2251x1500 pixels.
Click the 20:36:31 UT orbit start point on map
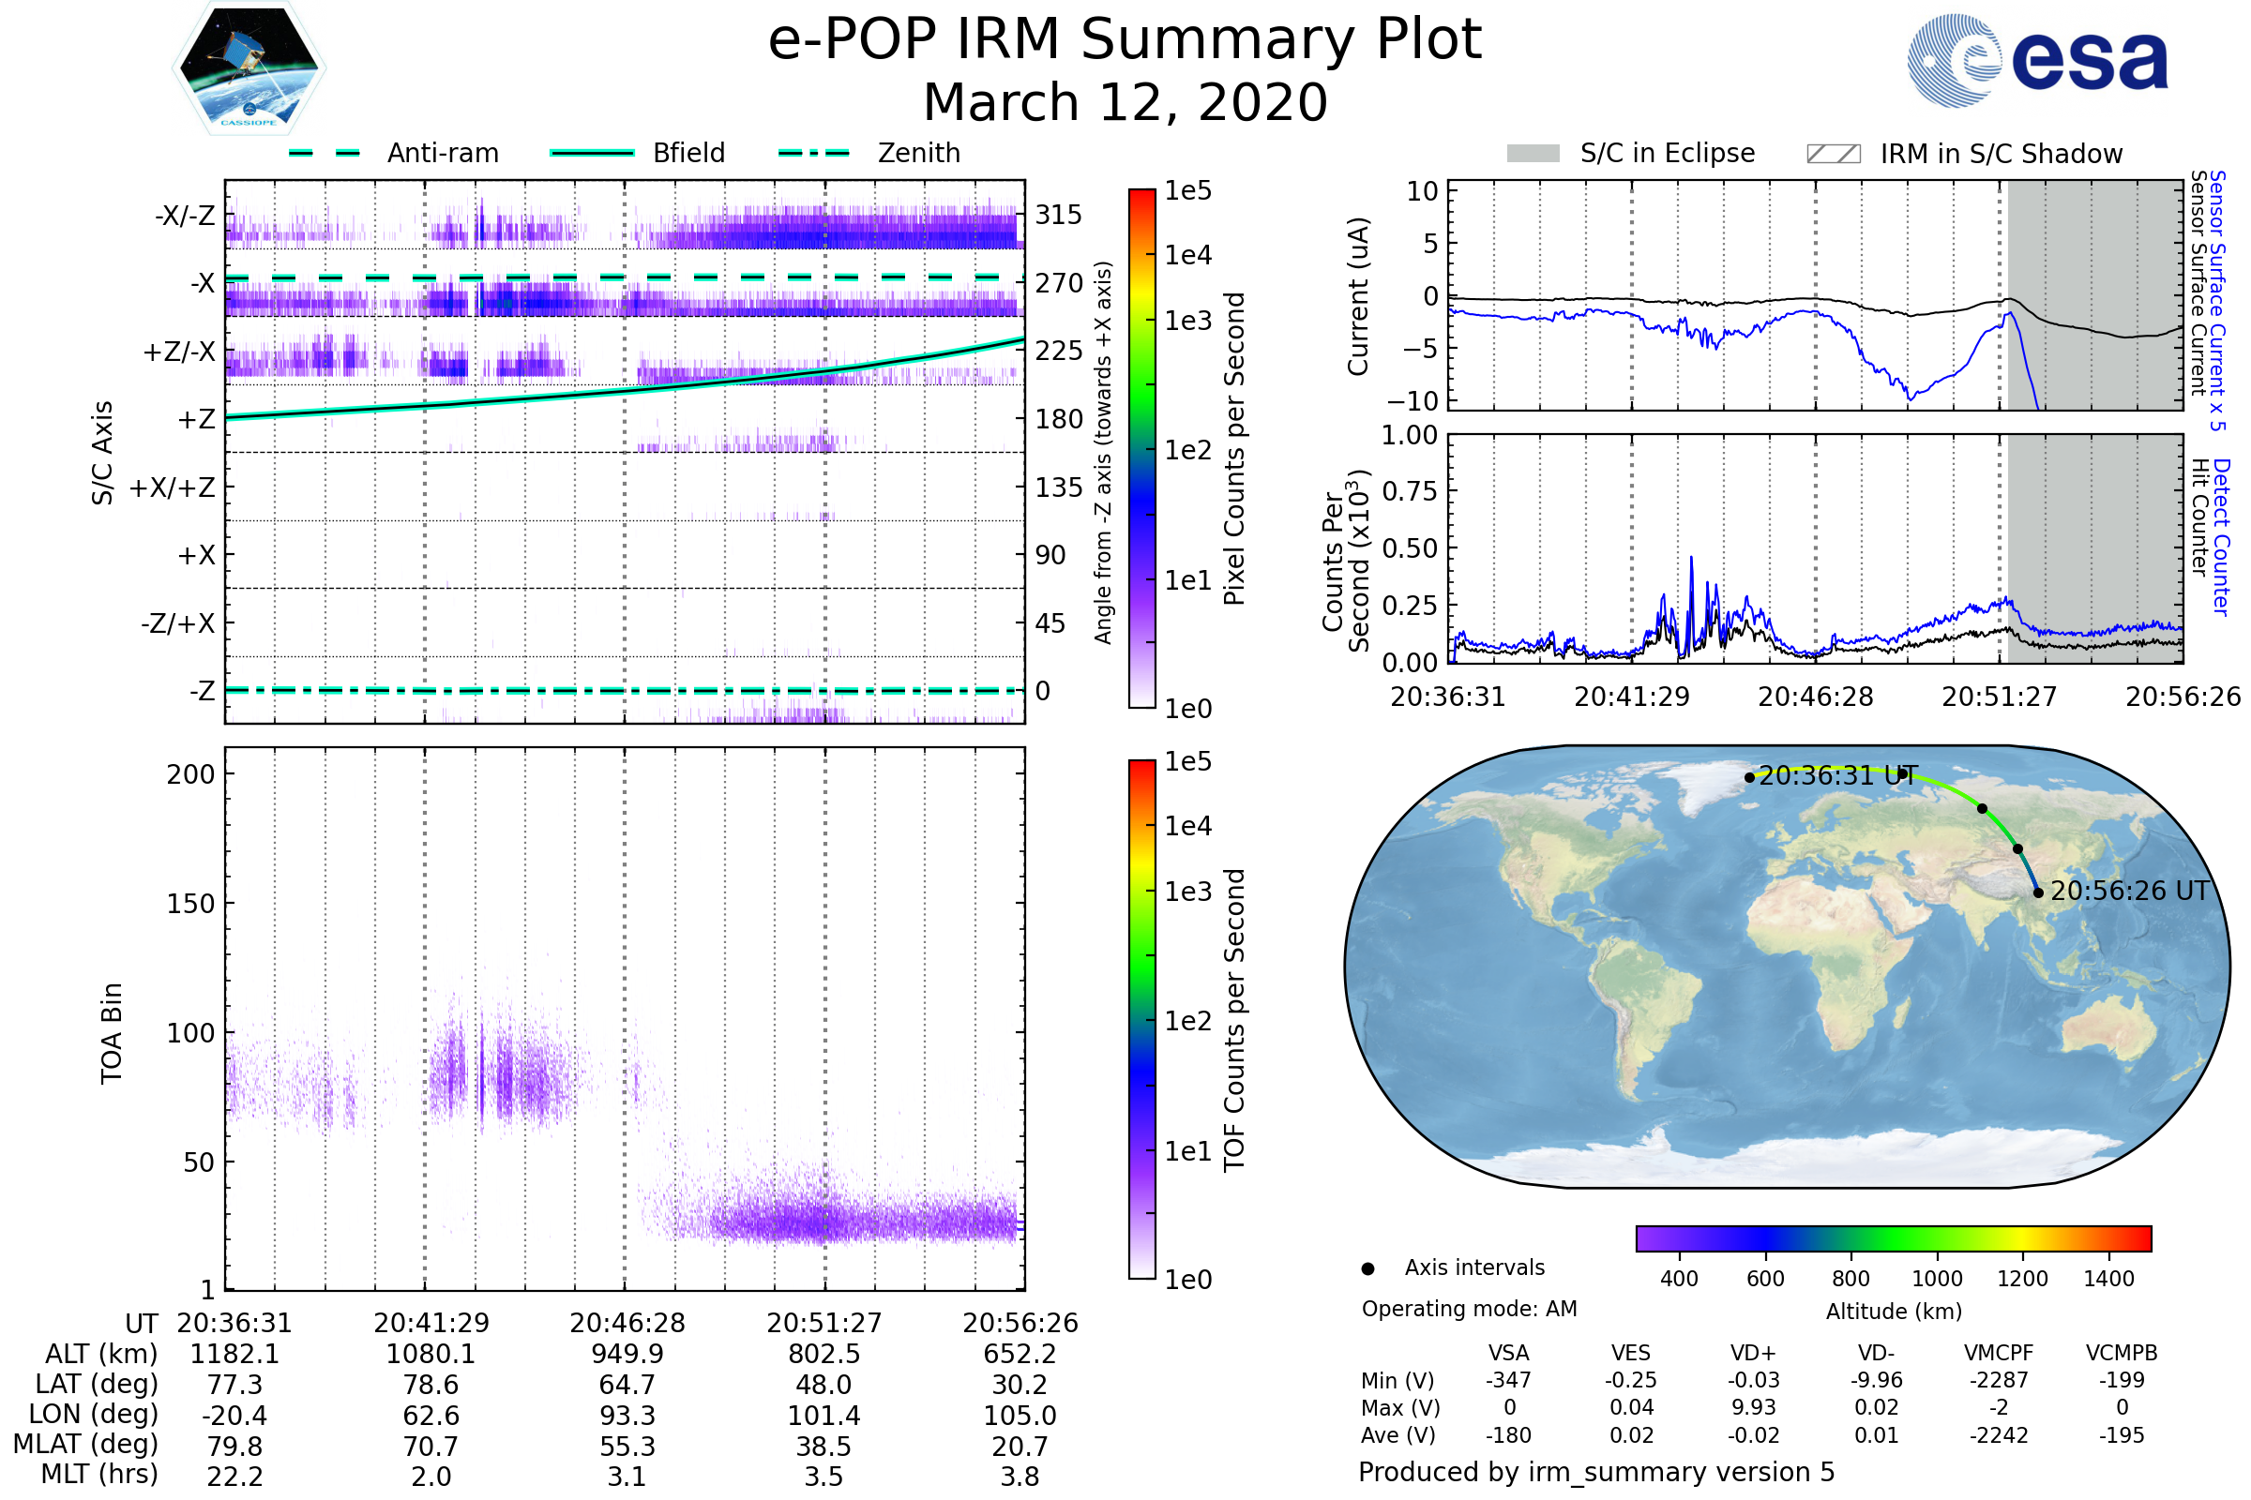pos(1749,778)
